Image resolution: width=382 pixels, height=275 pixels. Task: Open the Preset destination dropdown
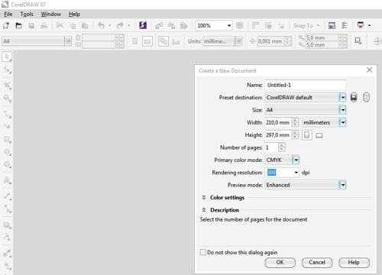343,97
